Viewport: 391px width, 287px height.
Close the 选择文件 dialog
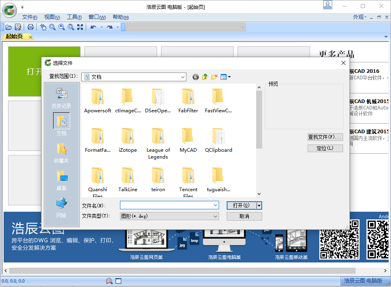point(343,63)
